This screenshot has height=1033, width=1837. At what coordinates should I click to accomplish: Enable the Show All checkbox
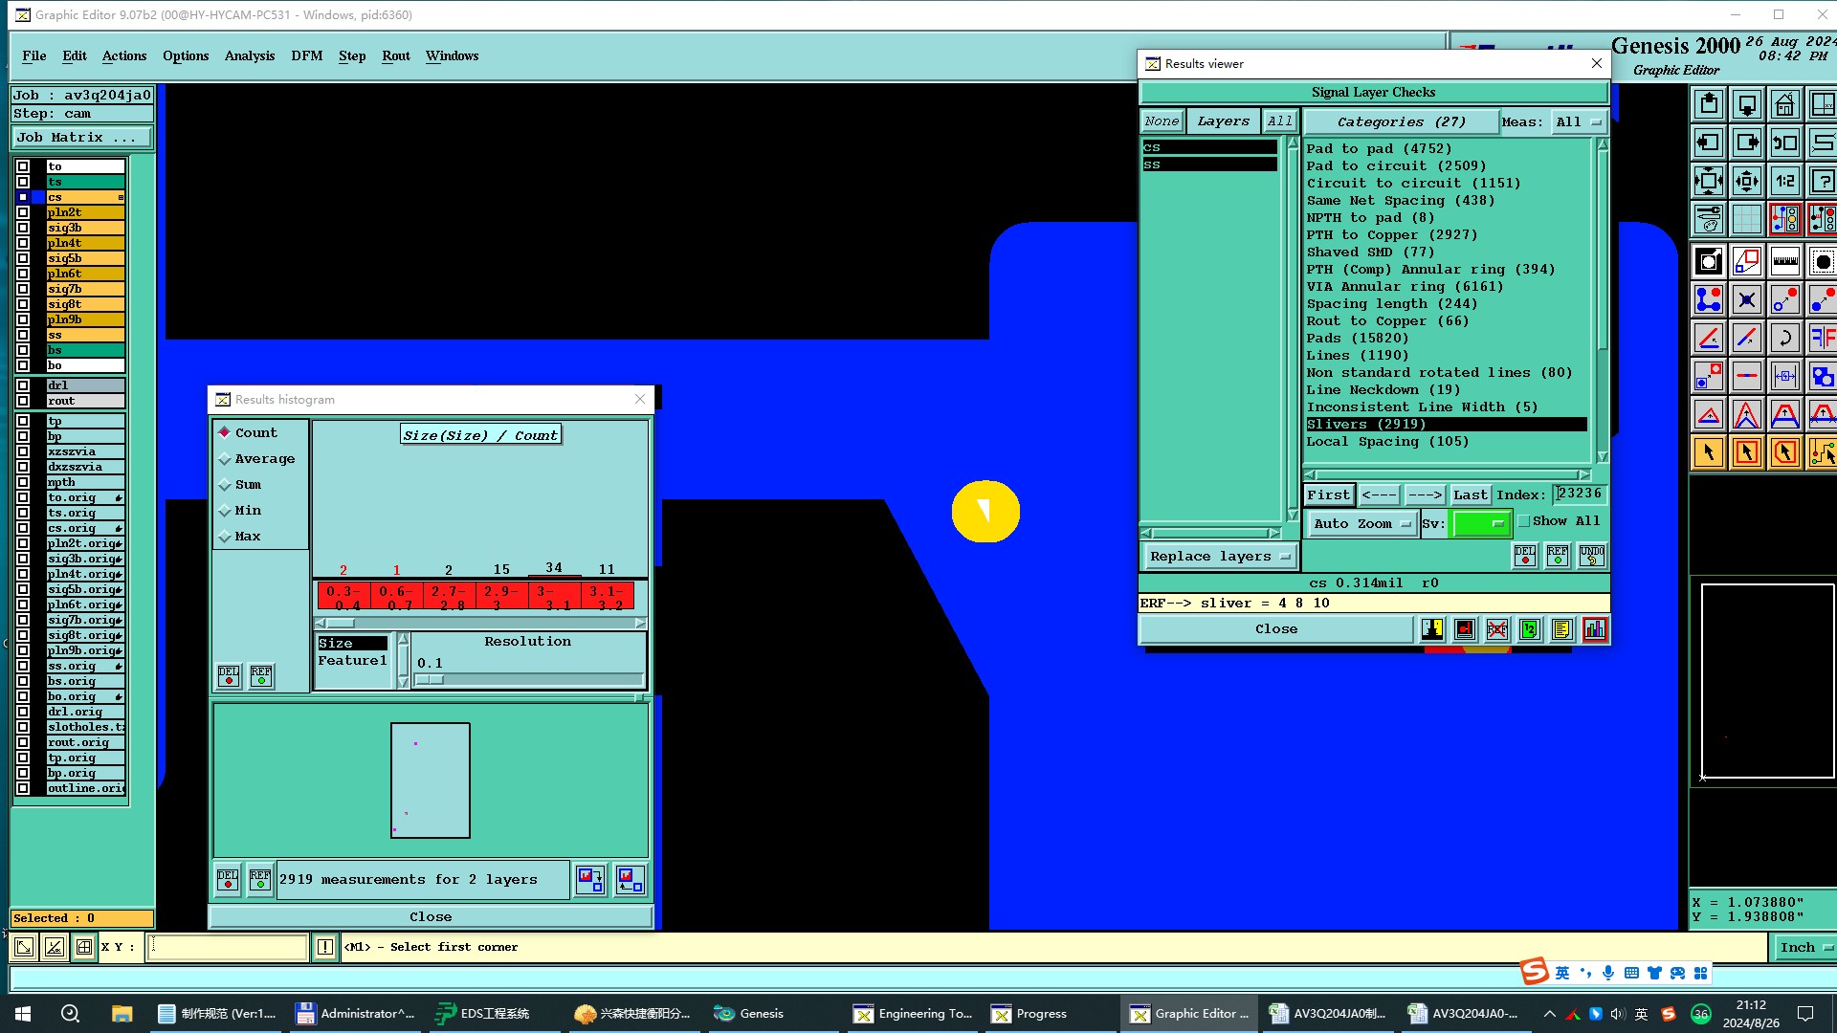coord(1525,521)
